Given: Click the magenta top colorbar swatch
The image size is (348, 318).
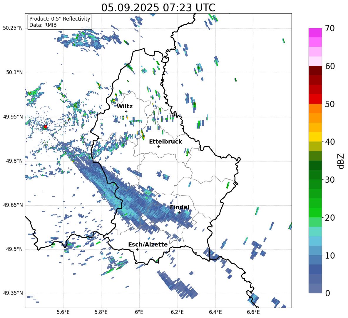Looking at the screenshot, I should [315, 33].
